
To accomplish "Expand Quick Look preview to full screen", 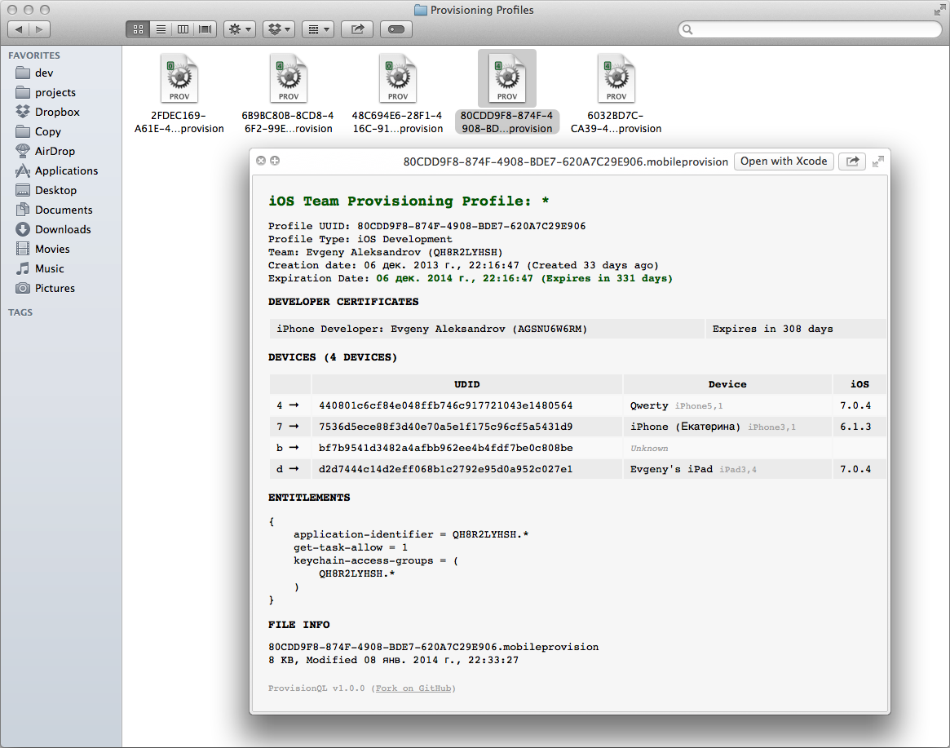I will pos(878,162).
